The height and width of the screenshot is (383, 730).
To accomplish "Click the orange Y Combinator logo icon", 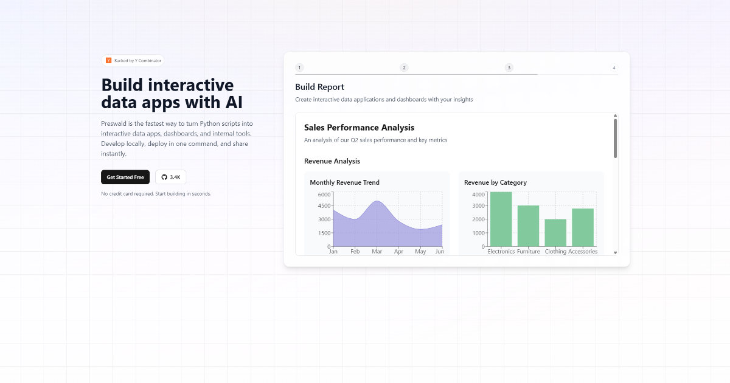I will pos(108,60).
